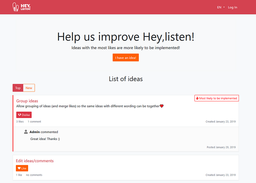Viewport: 256px width, 183px height.
Task: Click the dropdown caret next to EN
Action: [224, 7]
